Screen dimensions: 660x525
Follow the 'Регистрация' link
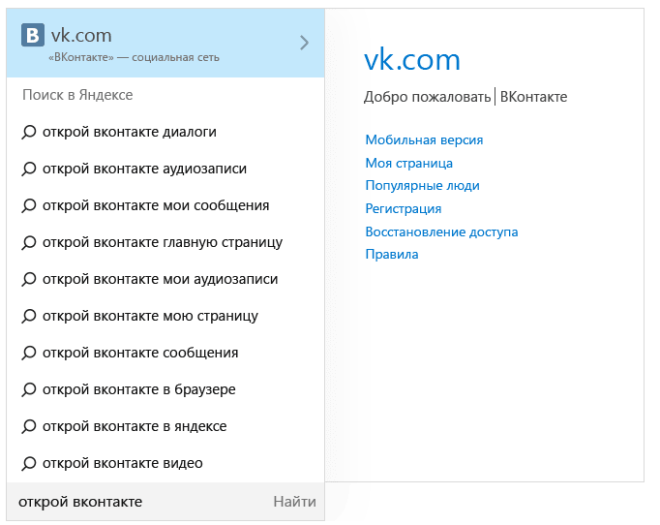click(404, 209)
